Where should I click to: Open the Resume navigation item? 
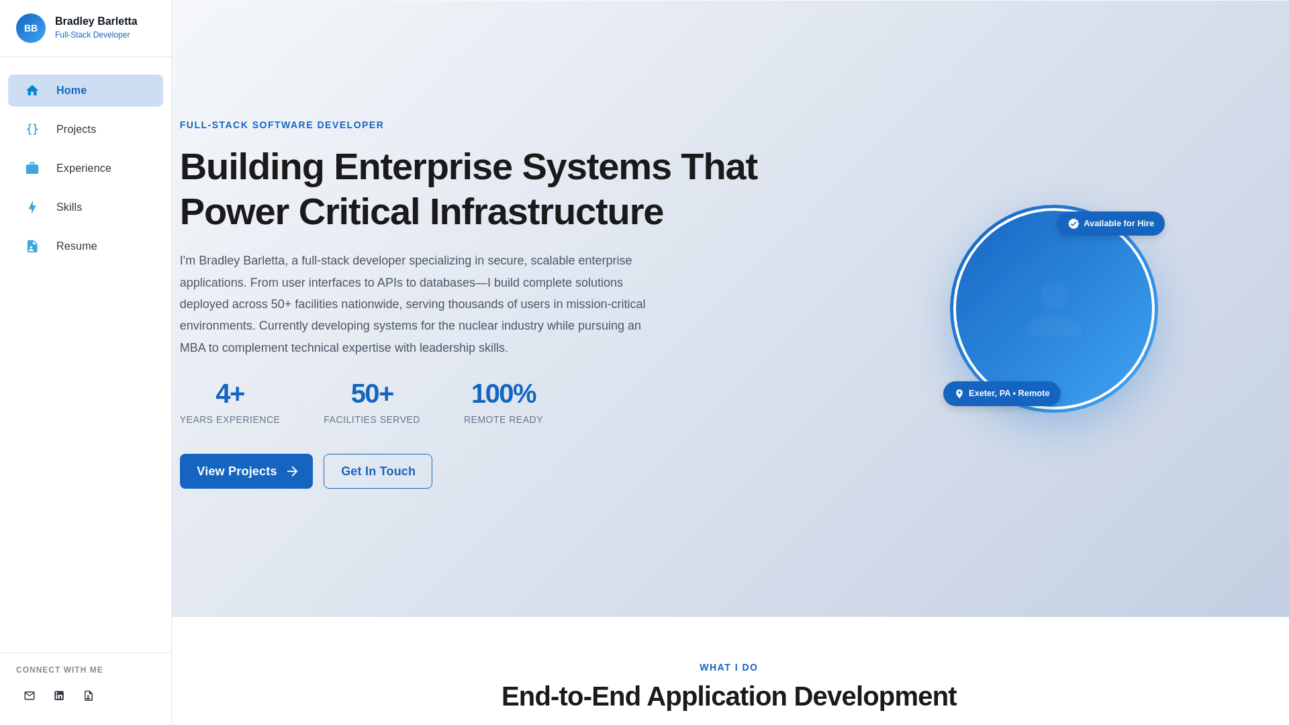[x=77, y=246]
